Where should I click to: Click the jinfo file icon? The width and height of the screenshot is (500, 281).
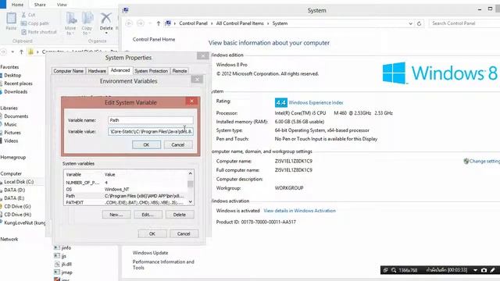[57, 247]
